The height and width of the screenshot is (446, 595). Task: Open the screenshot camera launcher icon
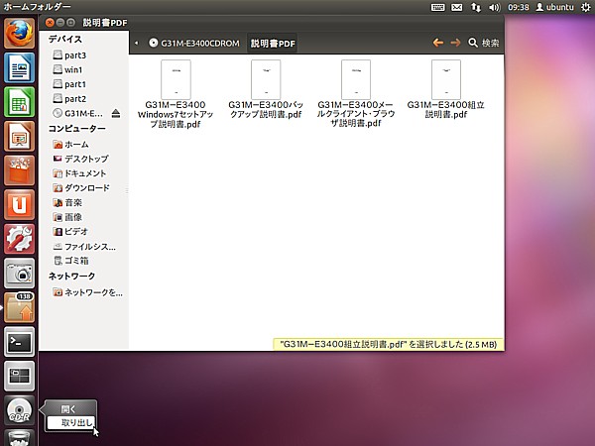[19, 274]
